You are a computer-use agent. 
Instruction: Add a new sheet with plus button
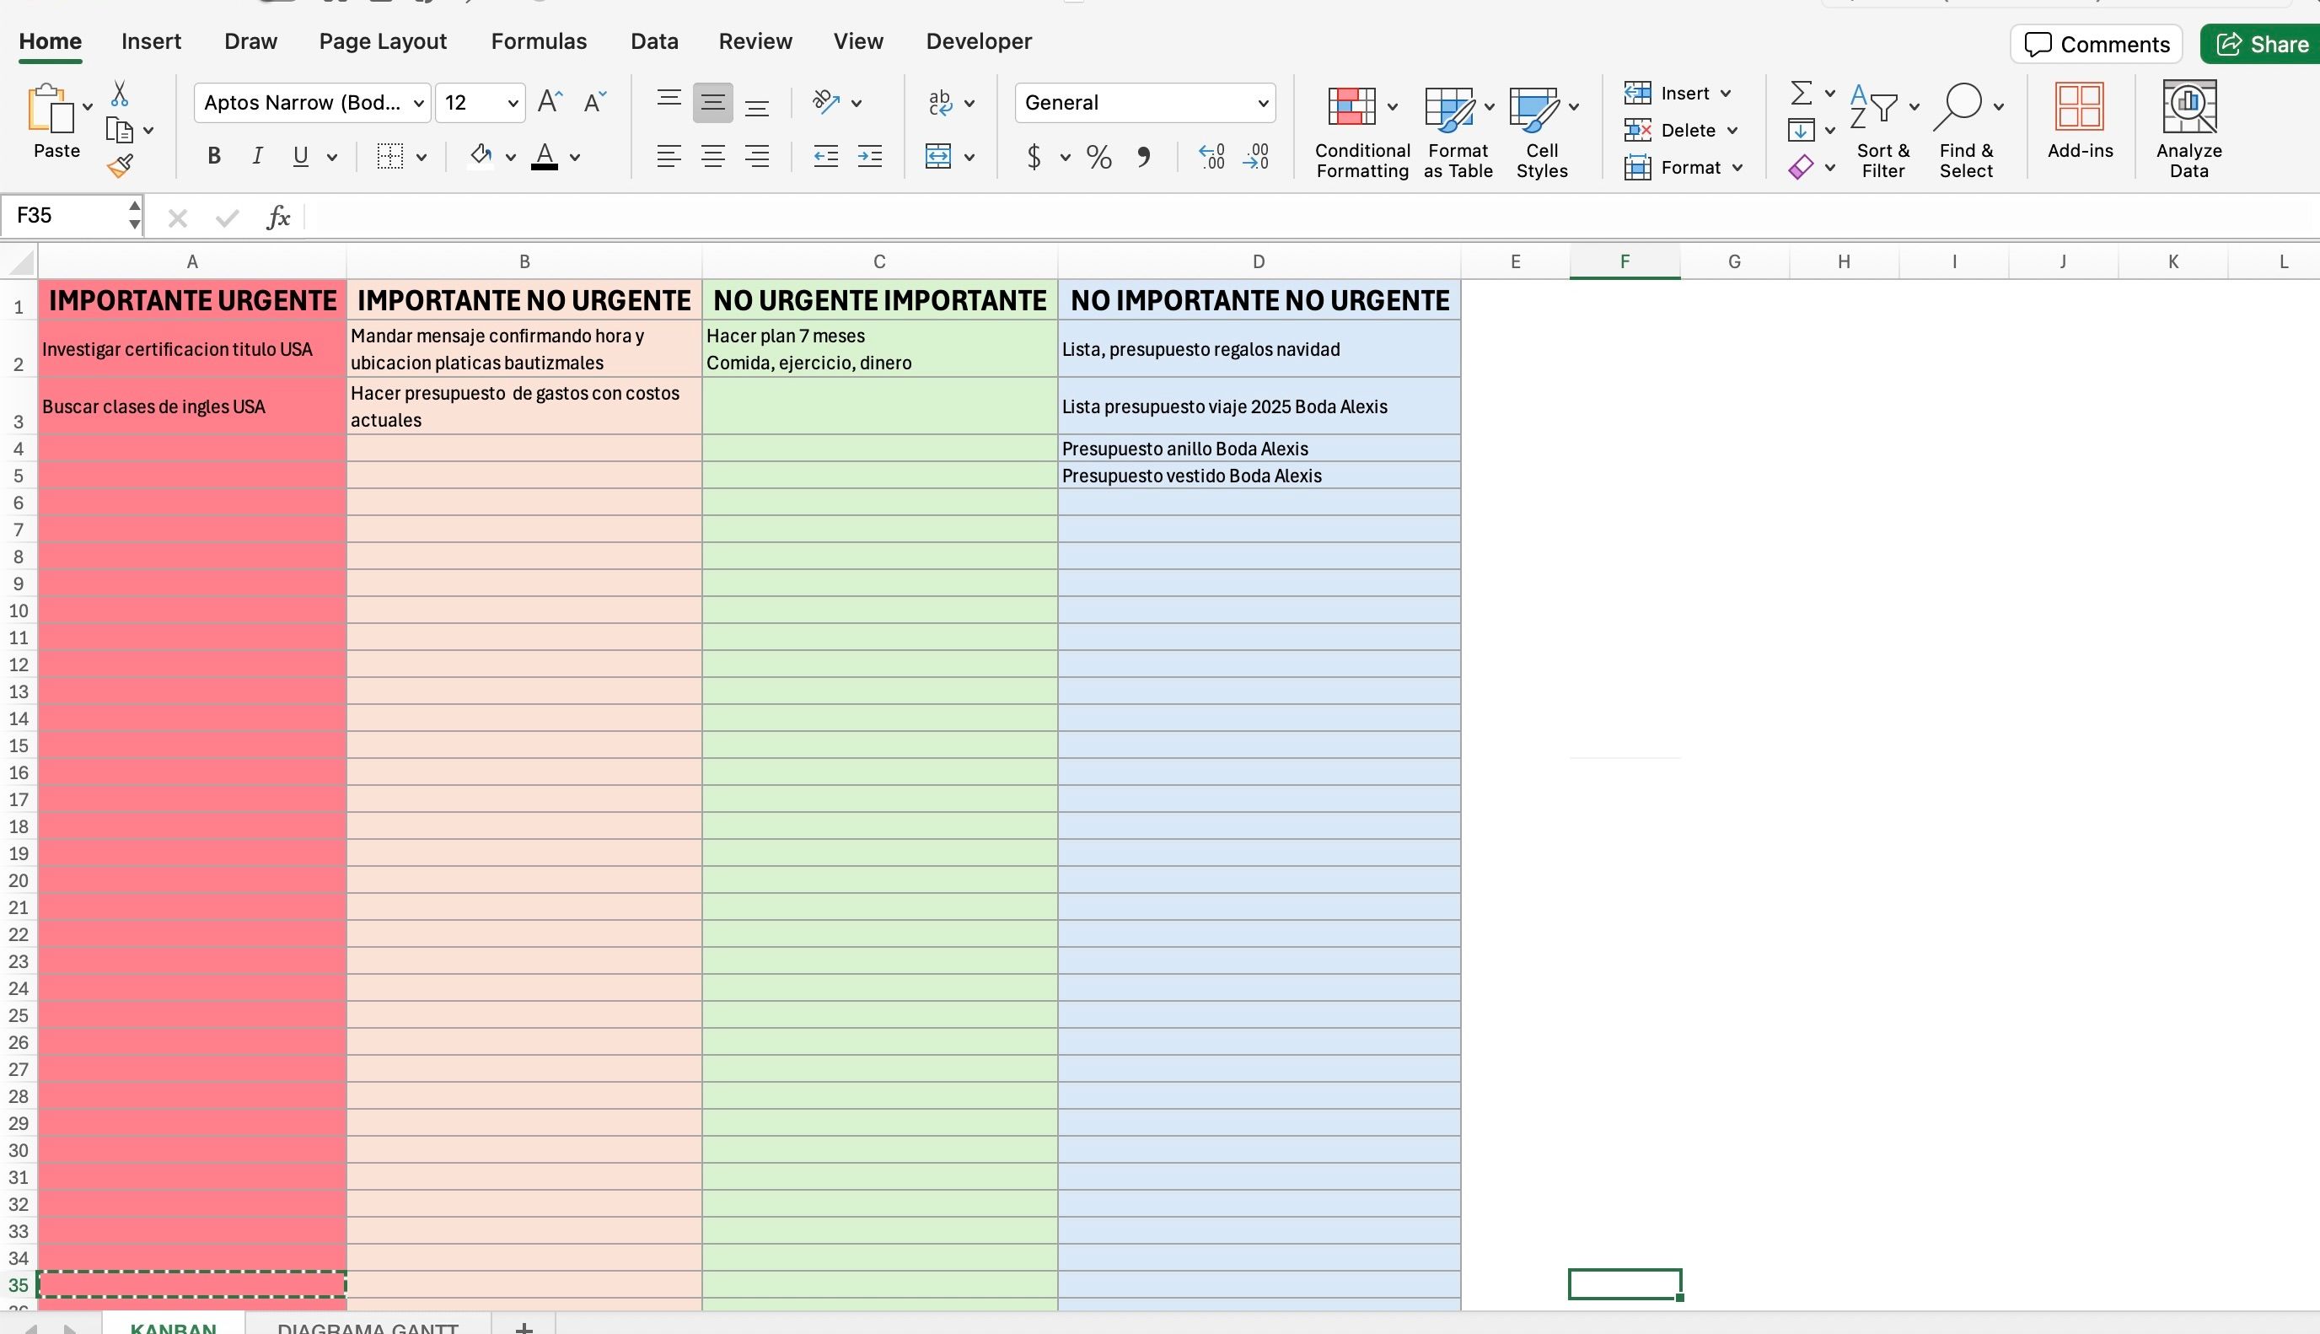tap(524, 1327)
